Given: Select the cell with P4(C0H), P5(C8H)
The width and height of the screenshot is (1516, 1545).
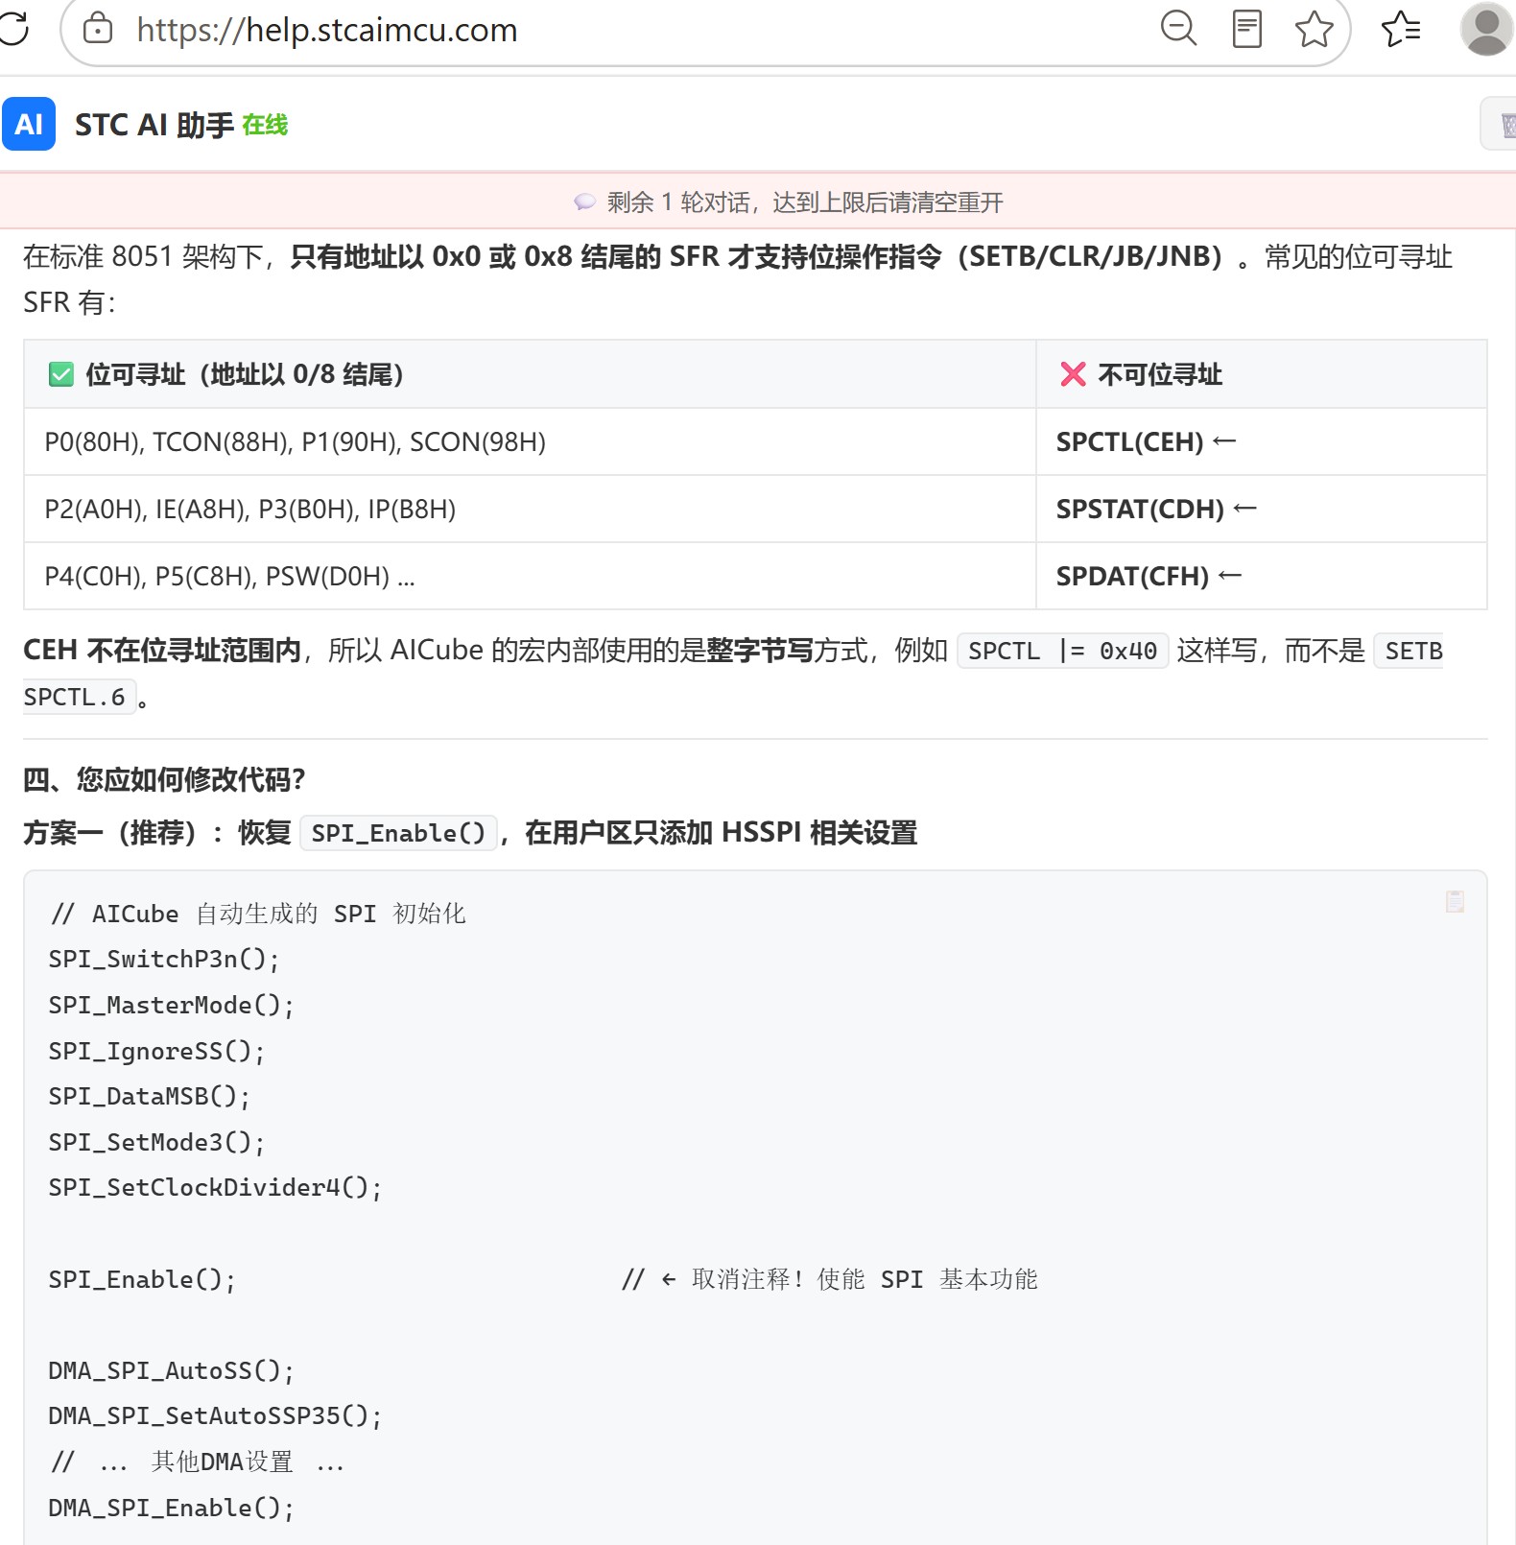Looking at the screenshot, I should click(530, 576).
